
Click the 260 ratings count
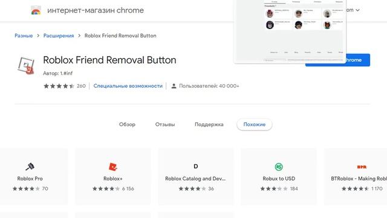point(81,86)
